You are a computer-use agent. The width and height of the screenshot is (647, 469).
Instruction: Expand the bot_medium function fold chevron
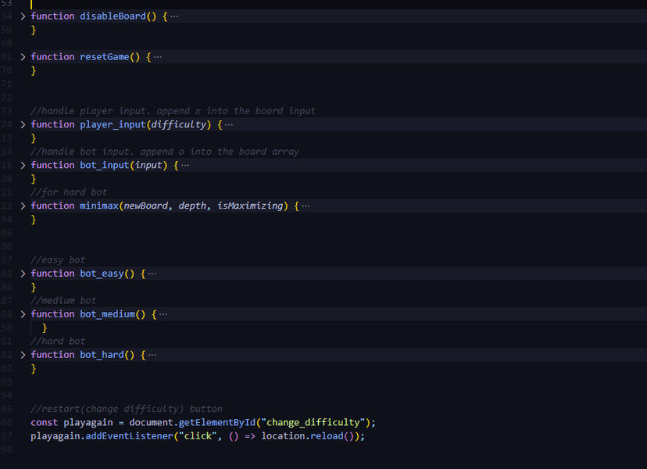click(23, 314)
